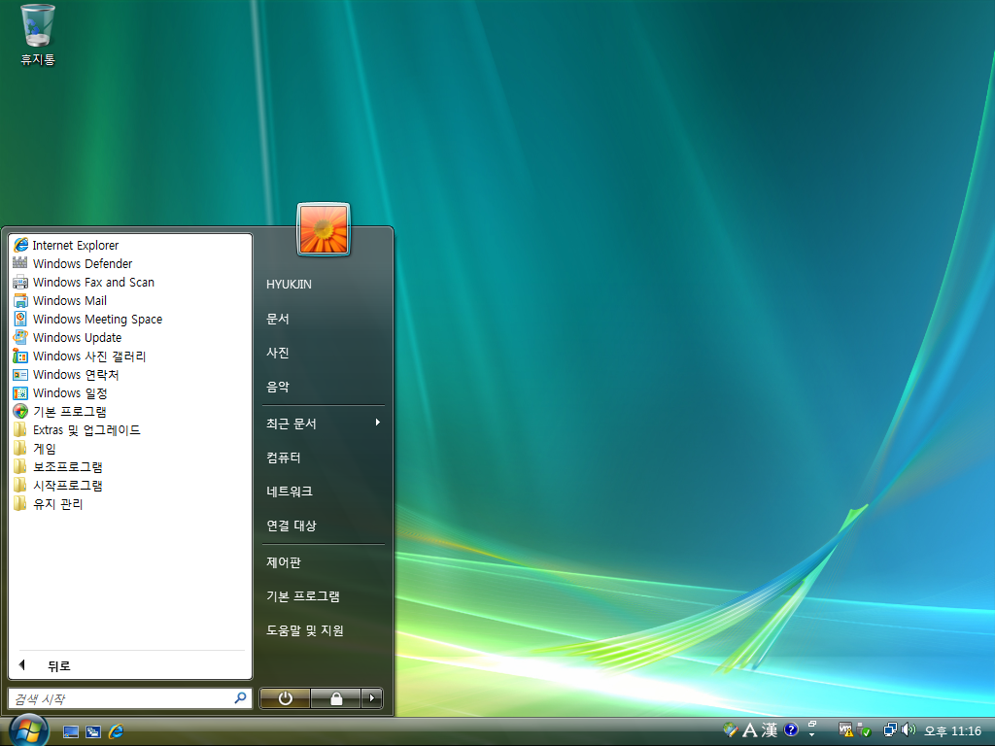Open shutdown options arrow beside lock button
995x746 pixels.
(x=372, y=698)
